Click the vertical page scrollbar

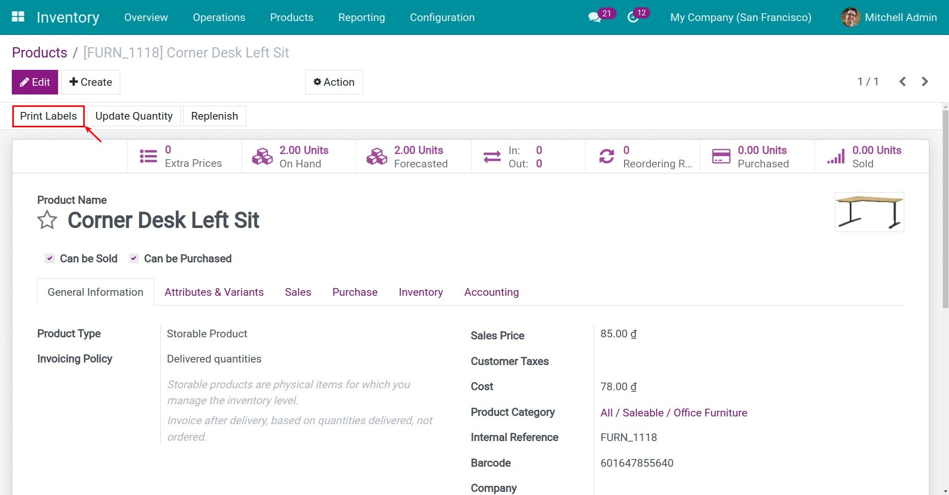pyautogui.click(x=945, y=209)
